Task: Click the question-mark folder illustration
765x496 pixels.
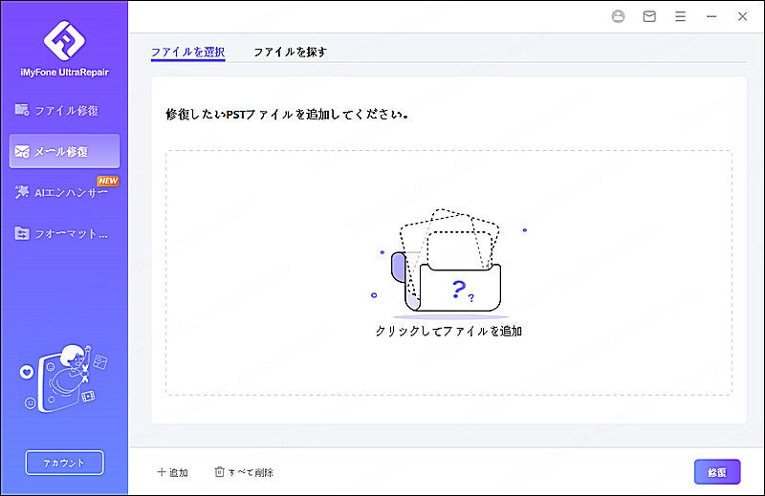Action: pyautogui.click(x=448, y=263)
